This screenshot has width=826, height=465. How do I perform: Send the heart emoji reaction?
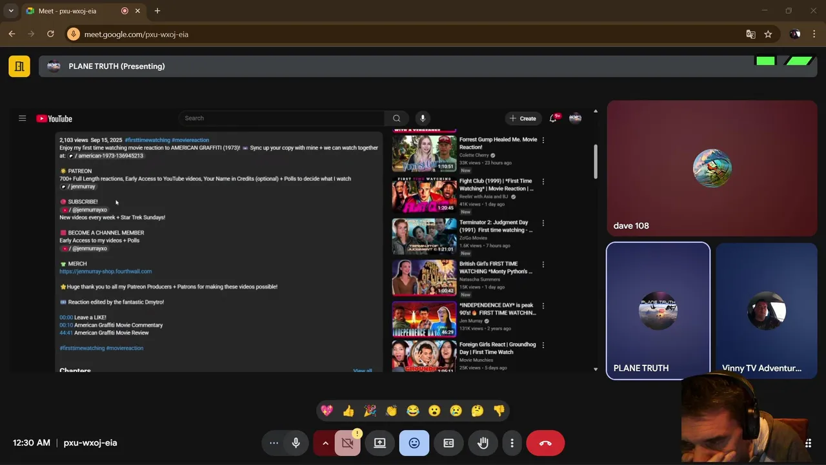327,411
